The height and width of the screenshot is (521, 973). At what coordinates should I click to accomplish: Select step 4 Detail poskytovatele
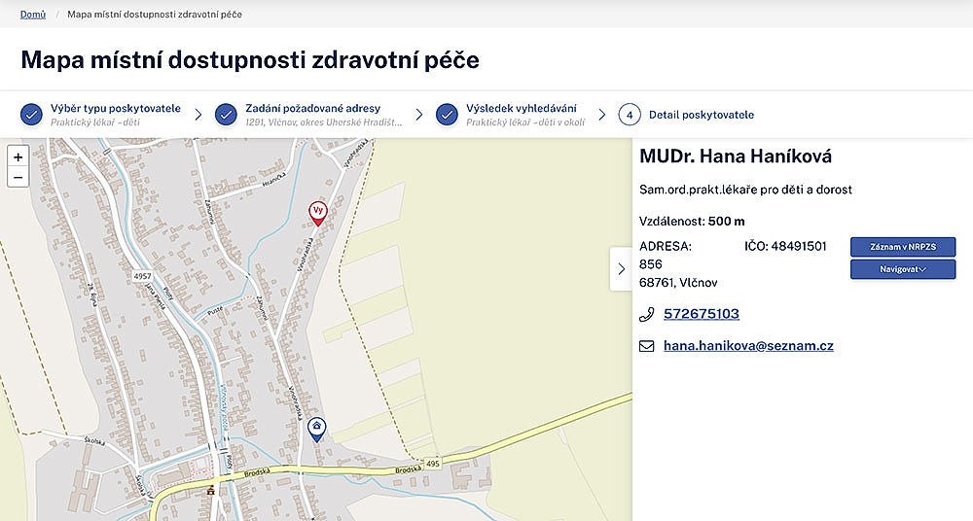pyautogui.click(x=702, y=115)
